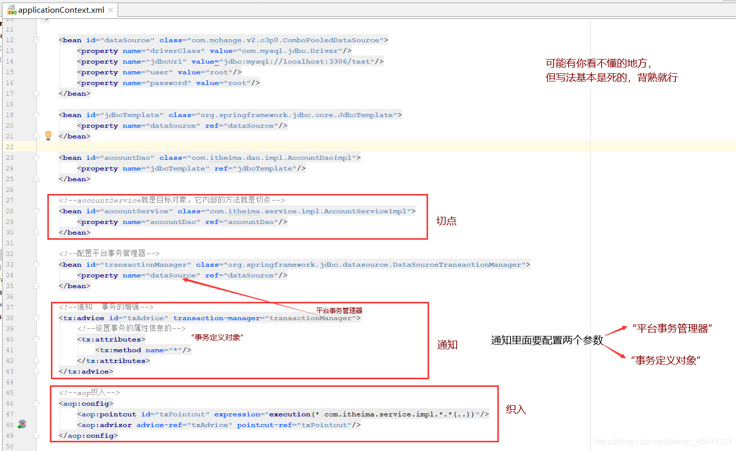
Task: Click the fold end marker on line 21
Action: click(x=36, y=136)
